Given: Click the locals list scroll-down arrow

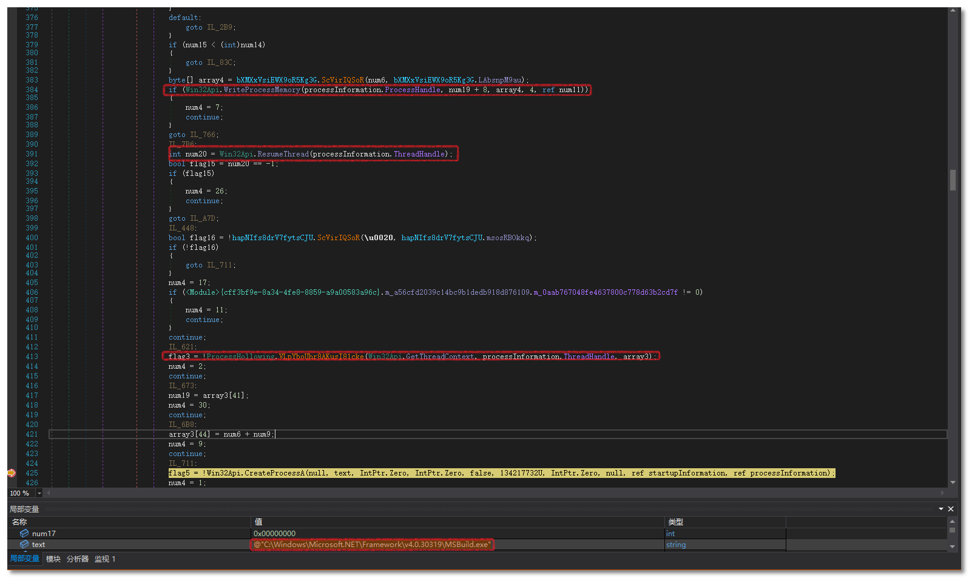Looking at the screenshot, I should (952, 546).
